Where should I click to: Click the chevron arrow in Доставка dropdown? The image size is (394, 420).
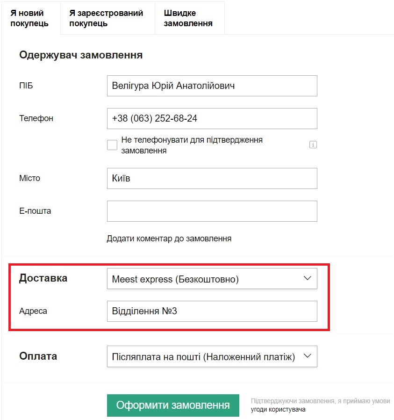click(307, 278)
